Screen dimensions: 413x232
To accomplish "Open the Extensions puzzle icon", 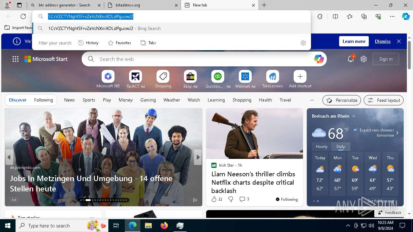I will (x=320, y=16).
